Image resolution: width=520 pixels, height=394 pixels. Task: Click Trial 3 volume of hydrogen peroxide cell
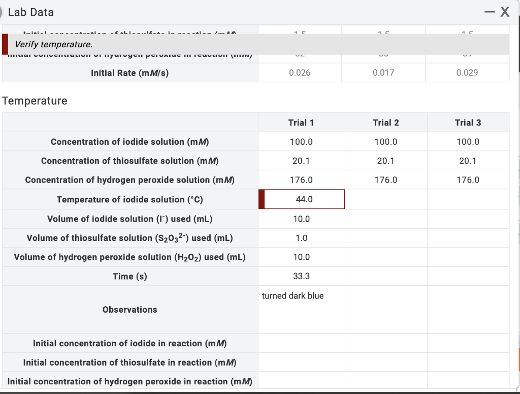pos(468,257)
